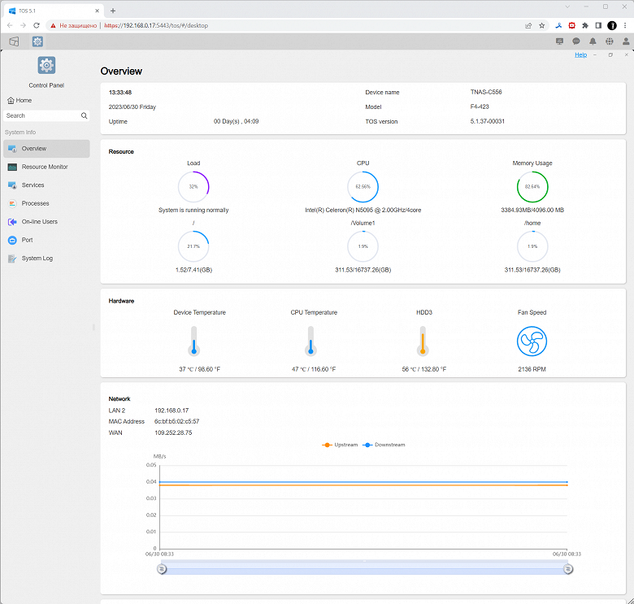Open the On-line Users list
The height and width of the screenshot is (604, 634).
tap(39, 222)
